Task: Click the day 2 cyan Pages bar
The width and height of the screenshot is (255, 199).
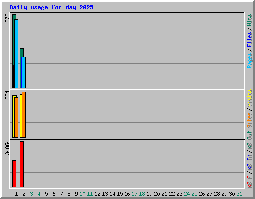Action: coord(24,72)
